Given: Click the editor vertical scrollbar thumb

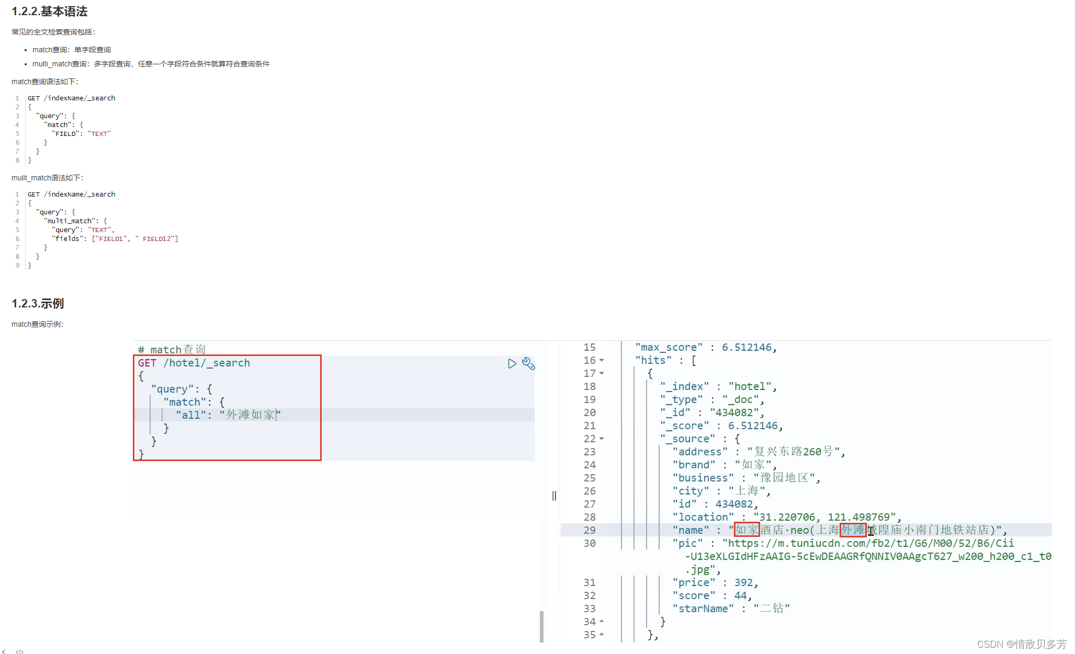Looking at the screenshot, I should [x=541, y=626].
